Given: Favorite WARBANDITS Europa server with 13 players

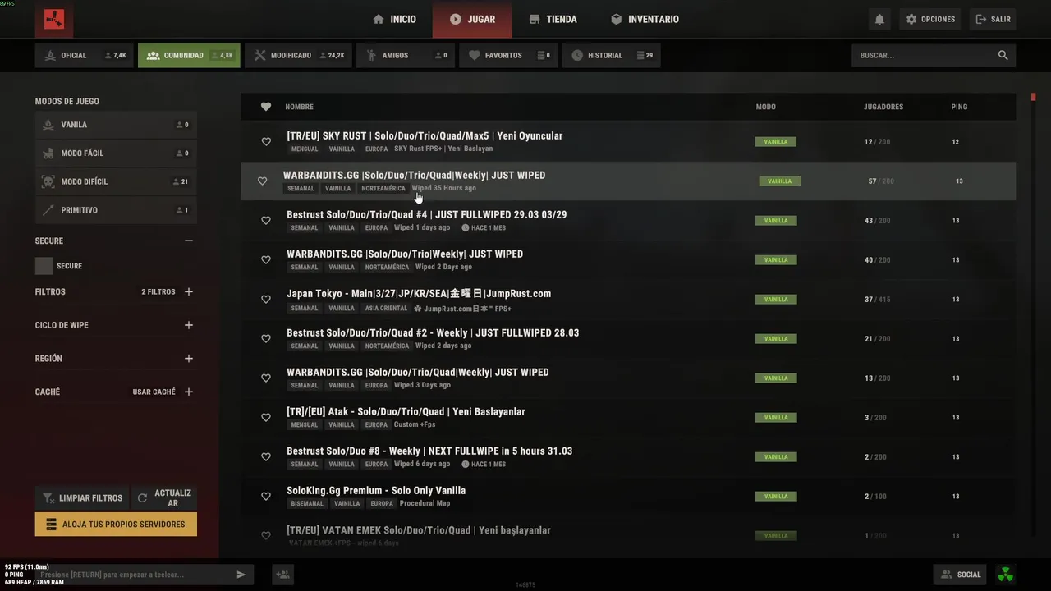Looking at the screenshot, I should (266, 378).
